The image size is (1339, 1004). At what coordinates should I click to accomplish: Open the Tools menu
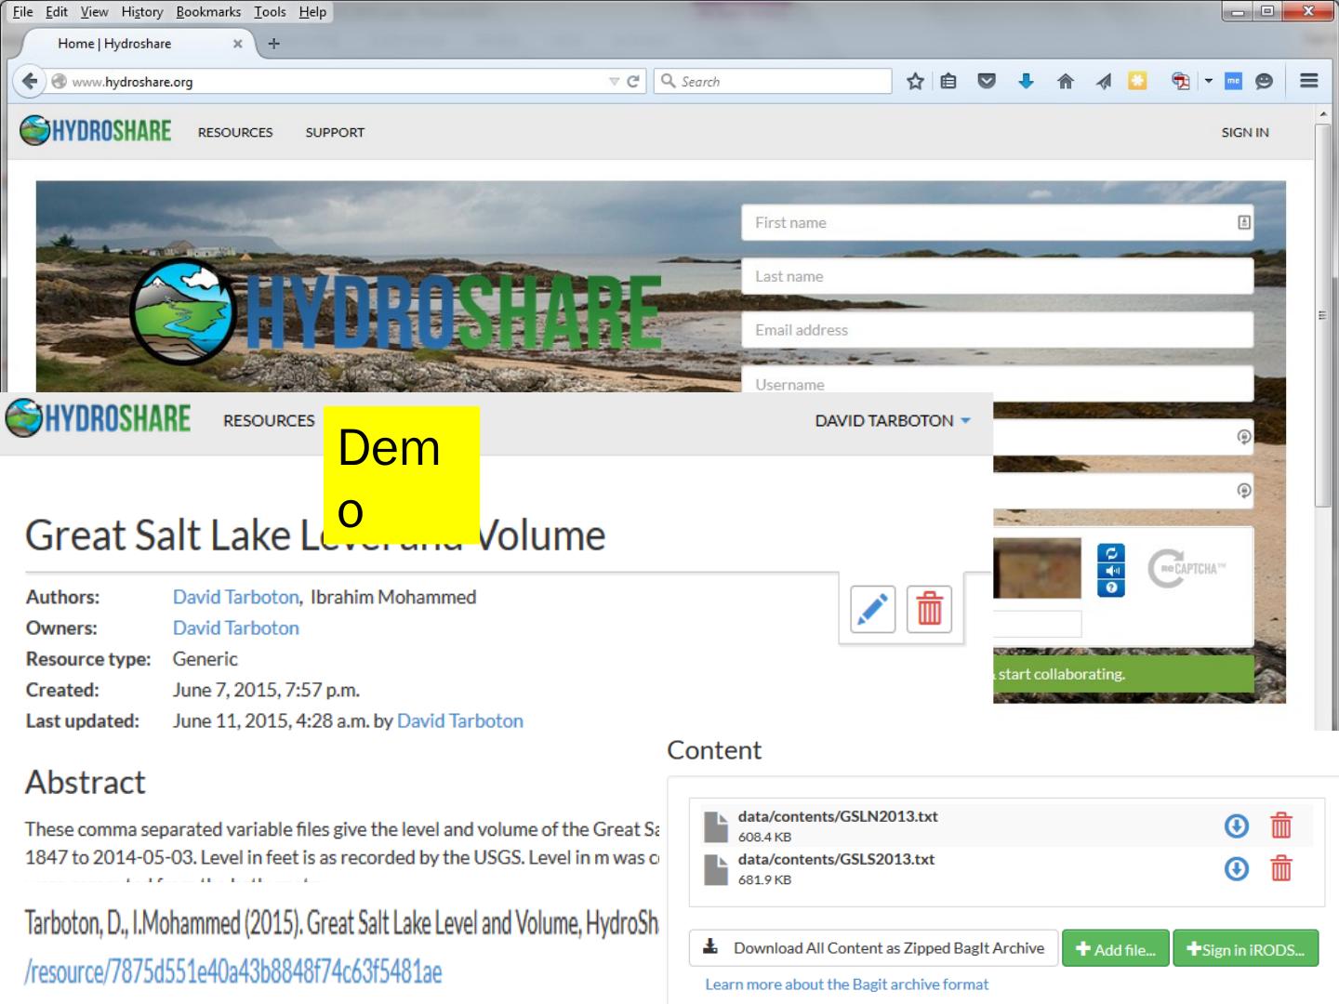click(270, 12)
